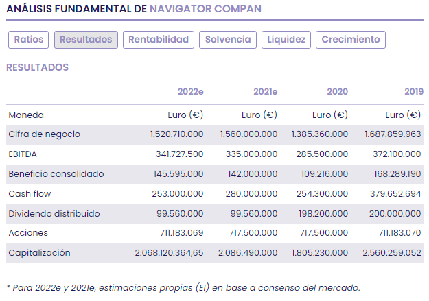Select the Acciones row label

[28, 233]
